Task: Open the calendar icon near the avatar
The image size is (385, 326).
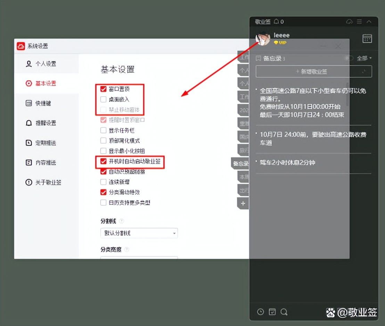Action: 367,38
